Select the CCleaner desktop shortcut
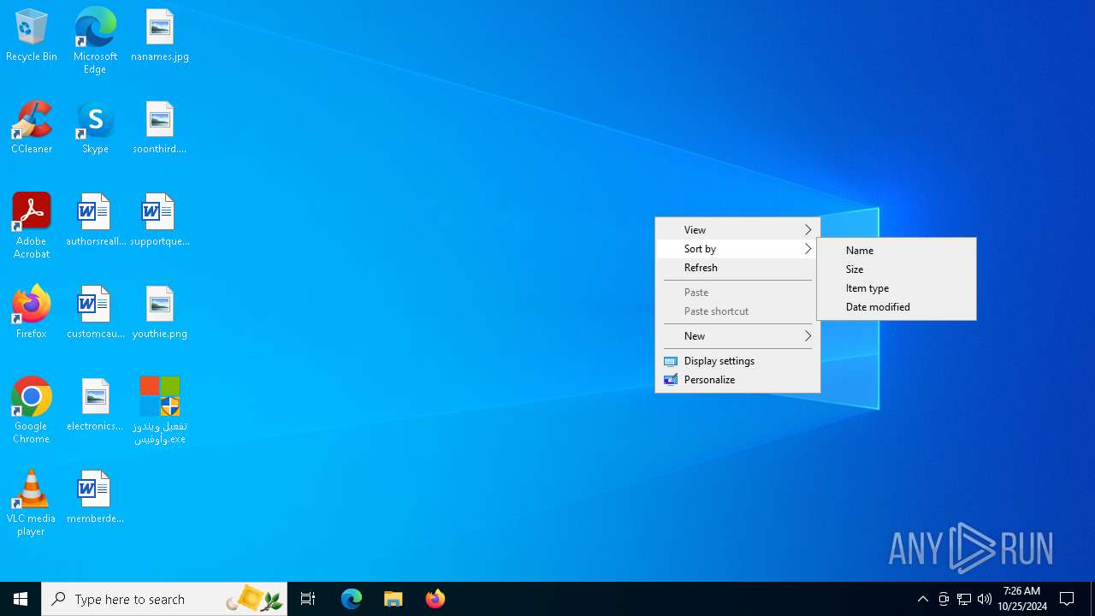The height and width of the screenshot is (616, 1095). pos(32,128)
